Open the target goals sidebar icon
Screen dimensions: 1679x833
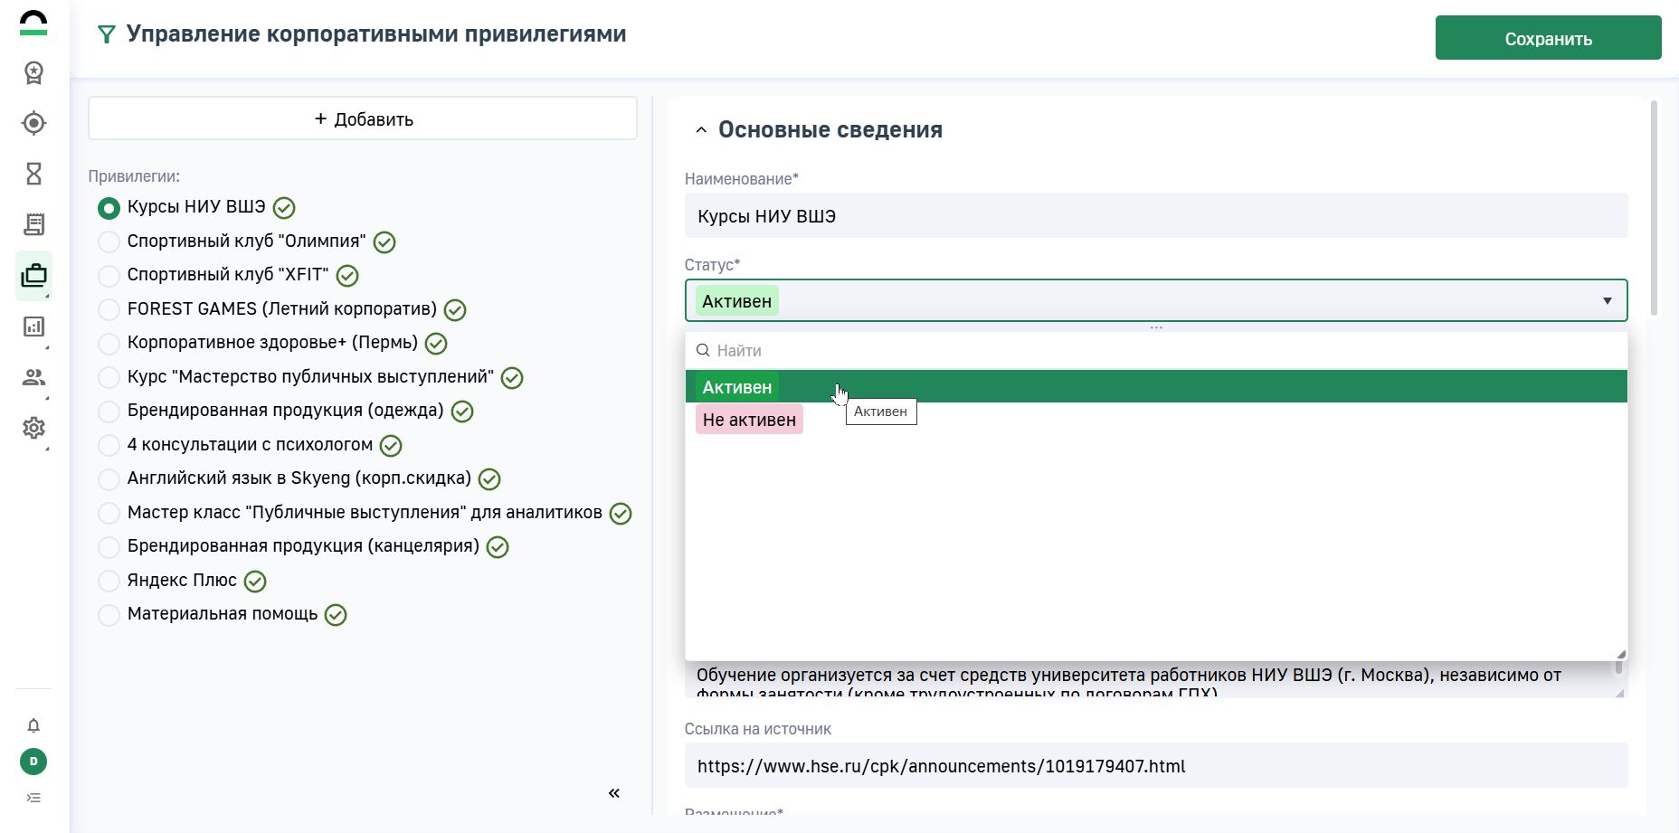[x=33, y=123]
